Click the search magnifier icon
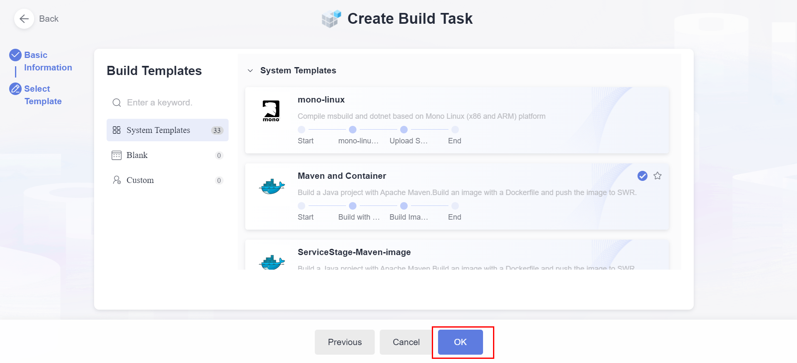797x363 pixels. click(x=117, y=103)
